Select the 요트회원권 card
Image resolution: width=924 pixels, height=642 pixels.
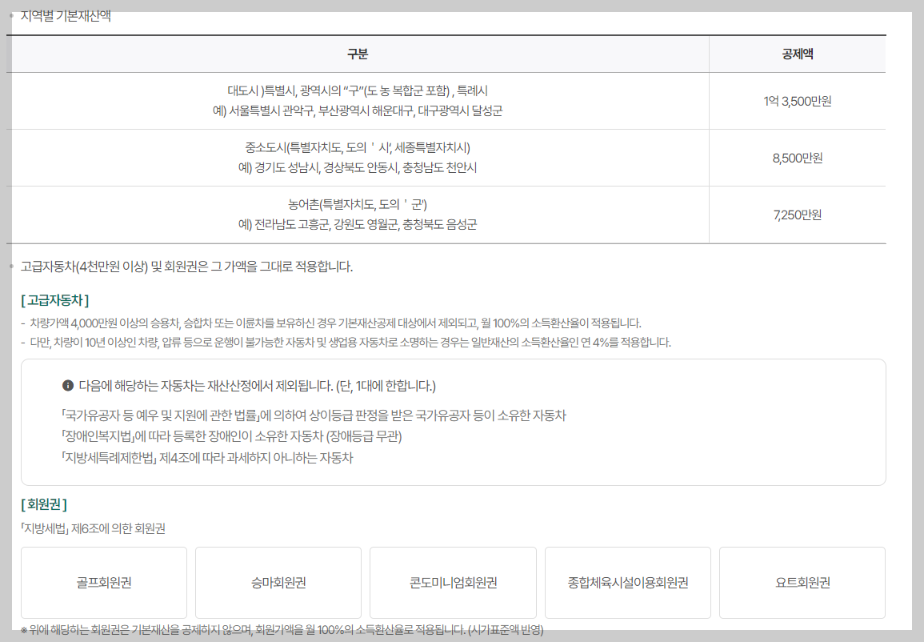802,582
